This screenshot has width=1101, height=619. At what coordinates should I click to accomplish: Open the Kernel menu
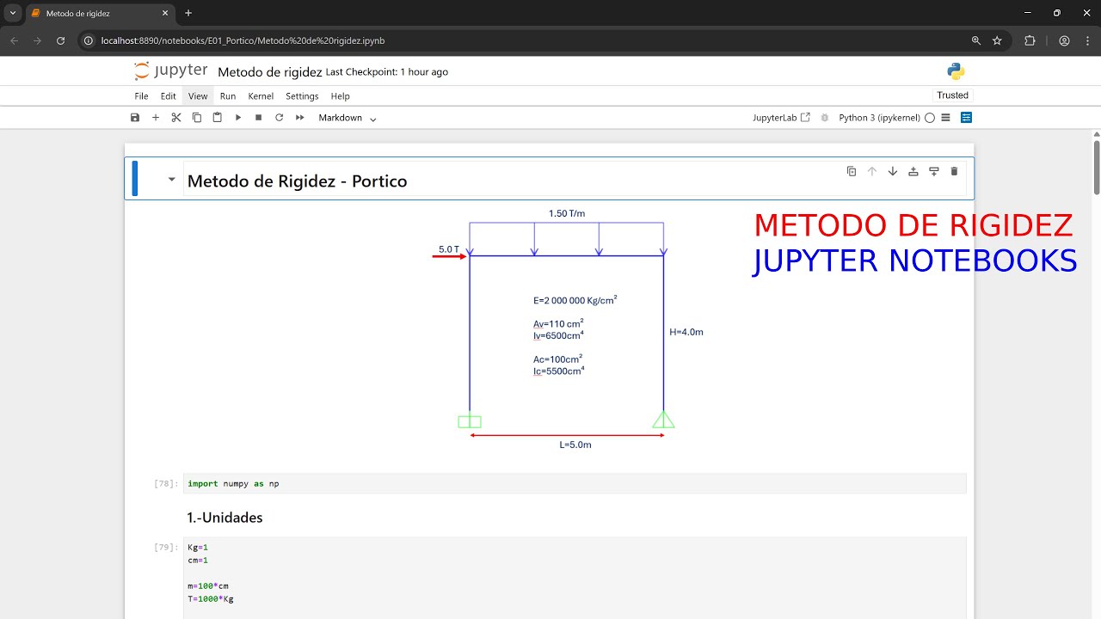point(261,96)
